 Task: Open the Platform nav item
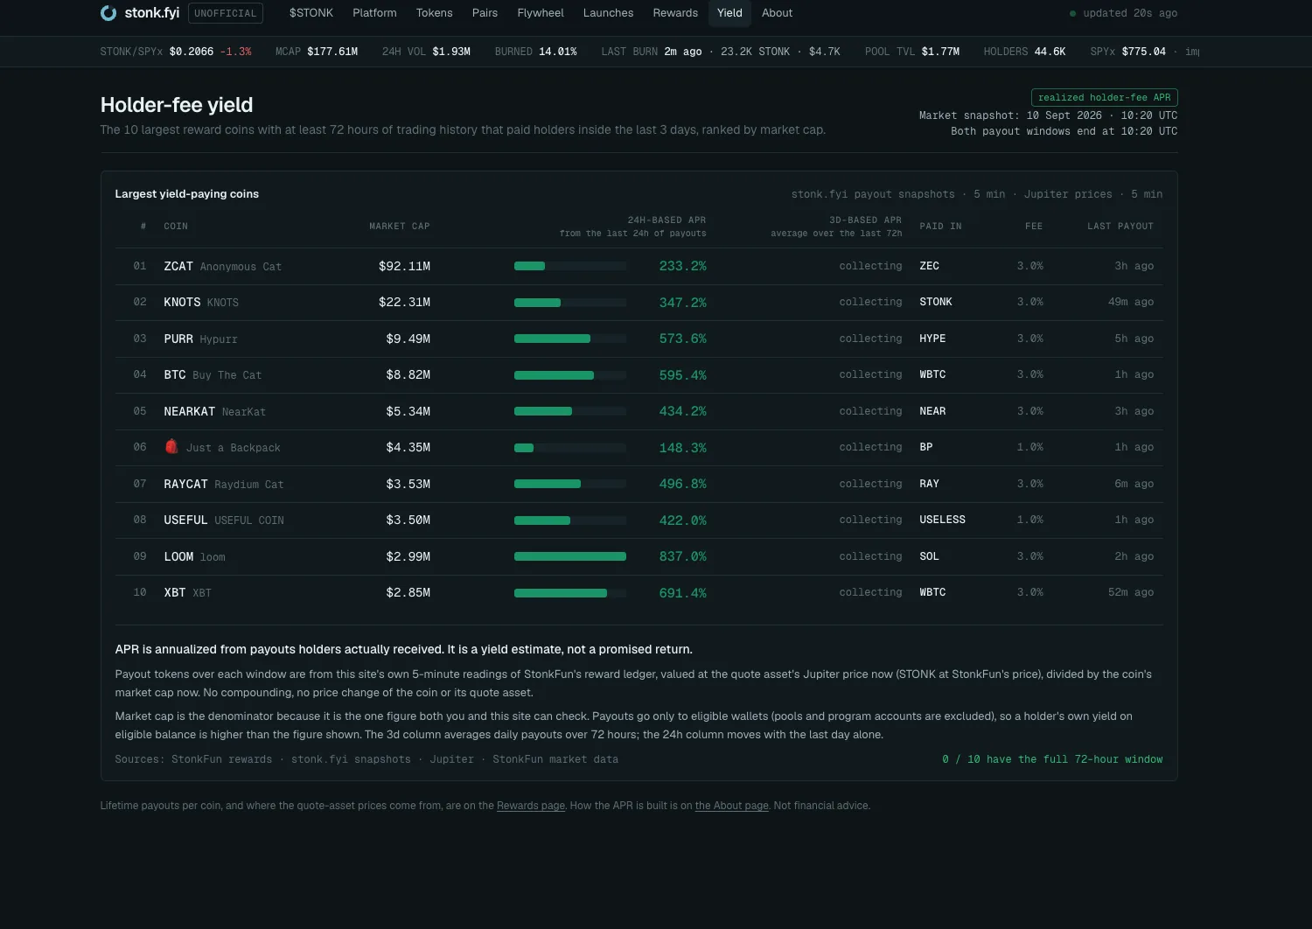(x=374, y=13)
